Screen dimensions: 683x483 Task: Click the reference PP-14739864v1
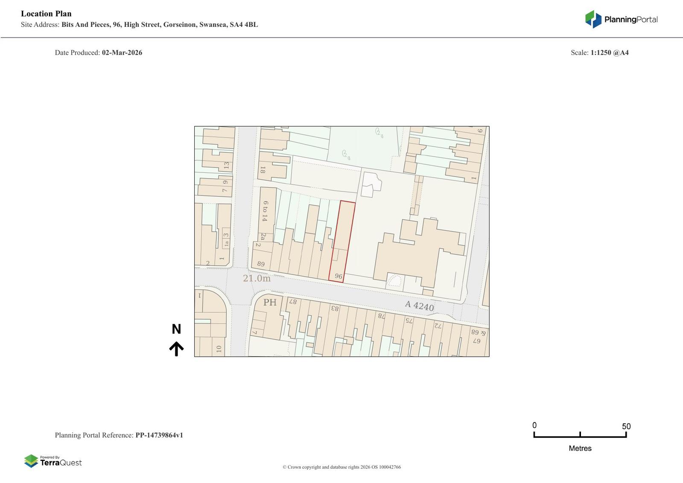pyautogui.click(x=159, y=435)
